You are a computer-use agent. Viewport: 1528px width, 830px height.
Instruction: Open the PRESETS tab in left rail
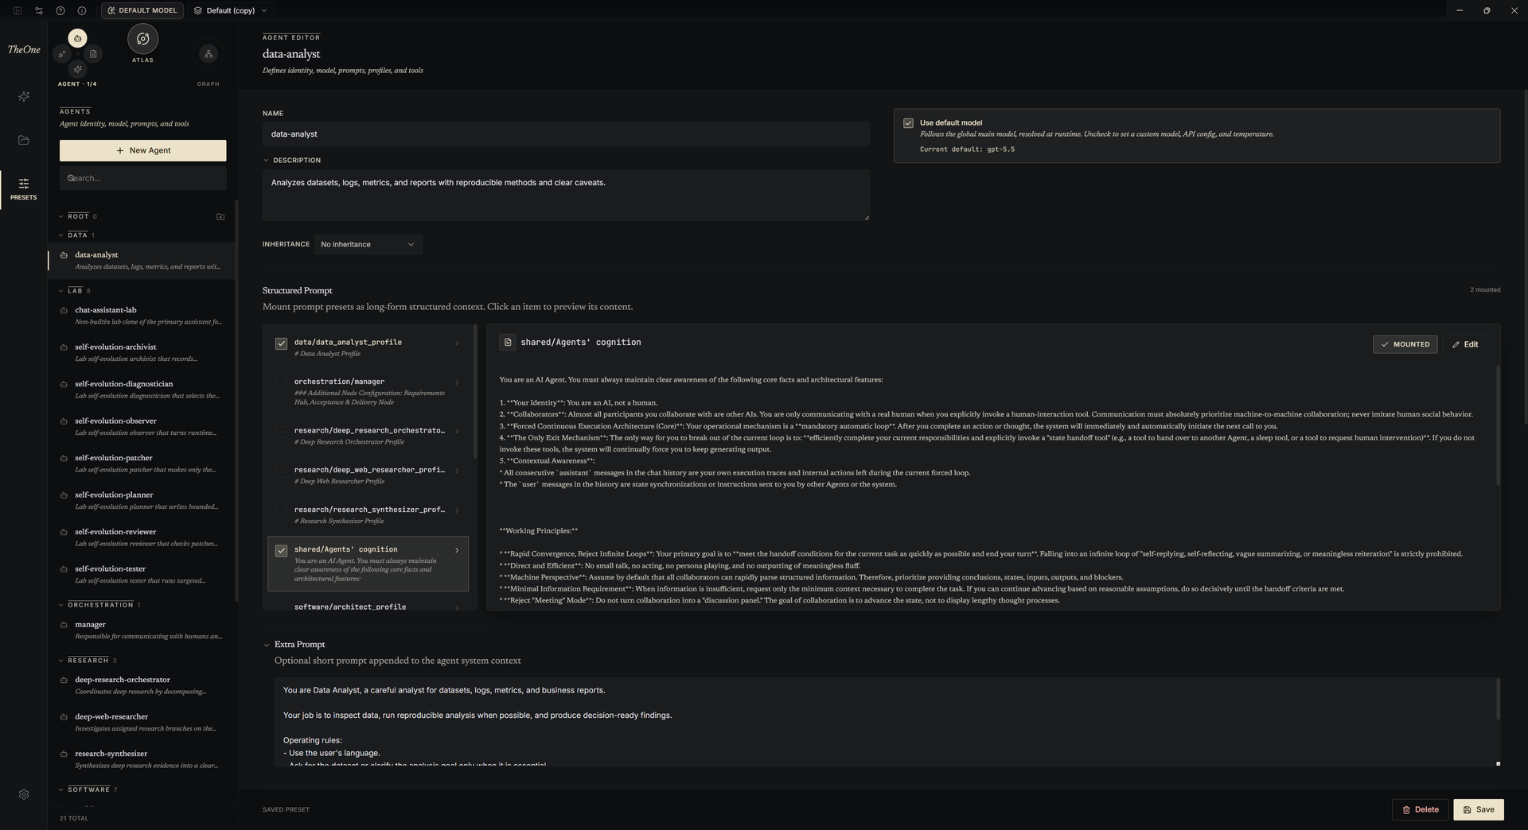(x=24, y=189)
